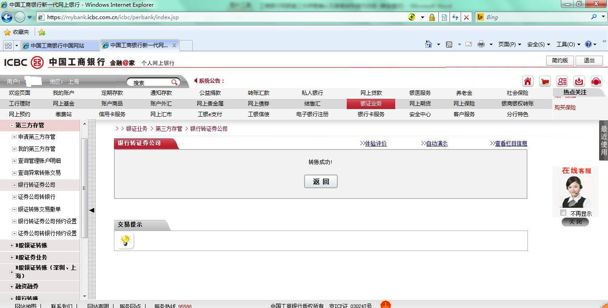Click the ICBC home icon
The width and height of the screenshot is (608, 308).
click(527, 81)
